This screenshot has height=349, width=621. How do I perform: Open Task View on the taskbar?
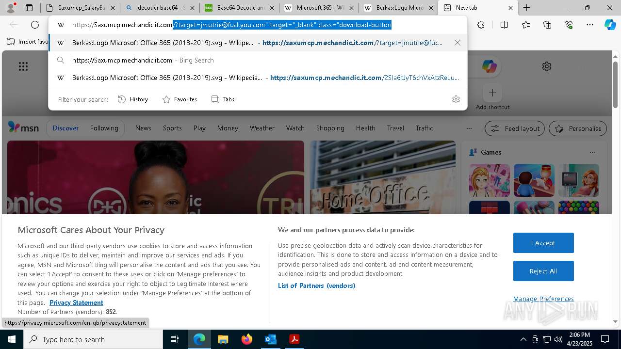click(175, 339)
